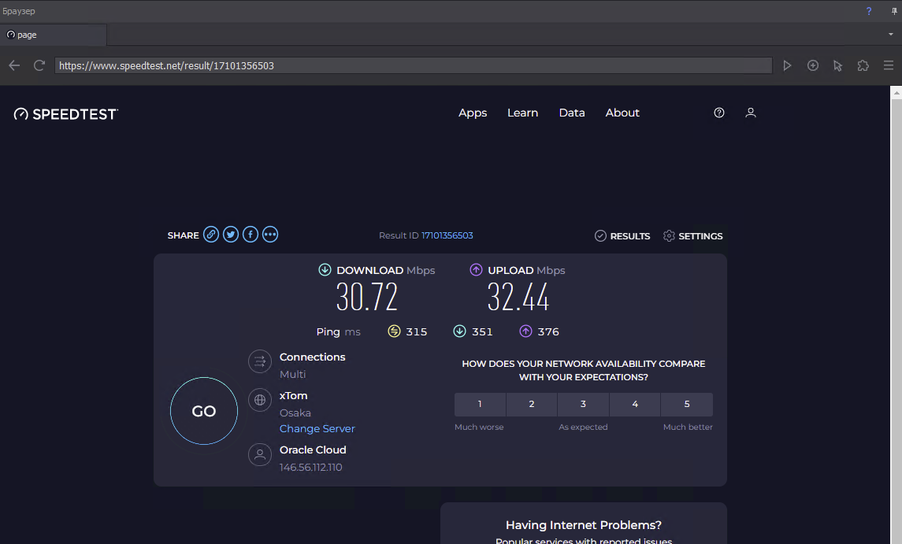The width and height of the screenshot is (902, 544).
Task: Select rating 3 As expected
Action: [583, 405]
